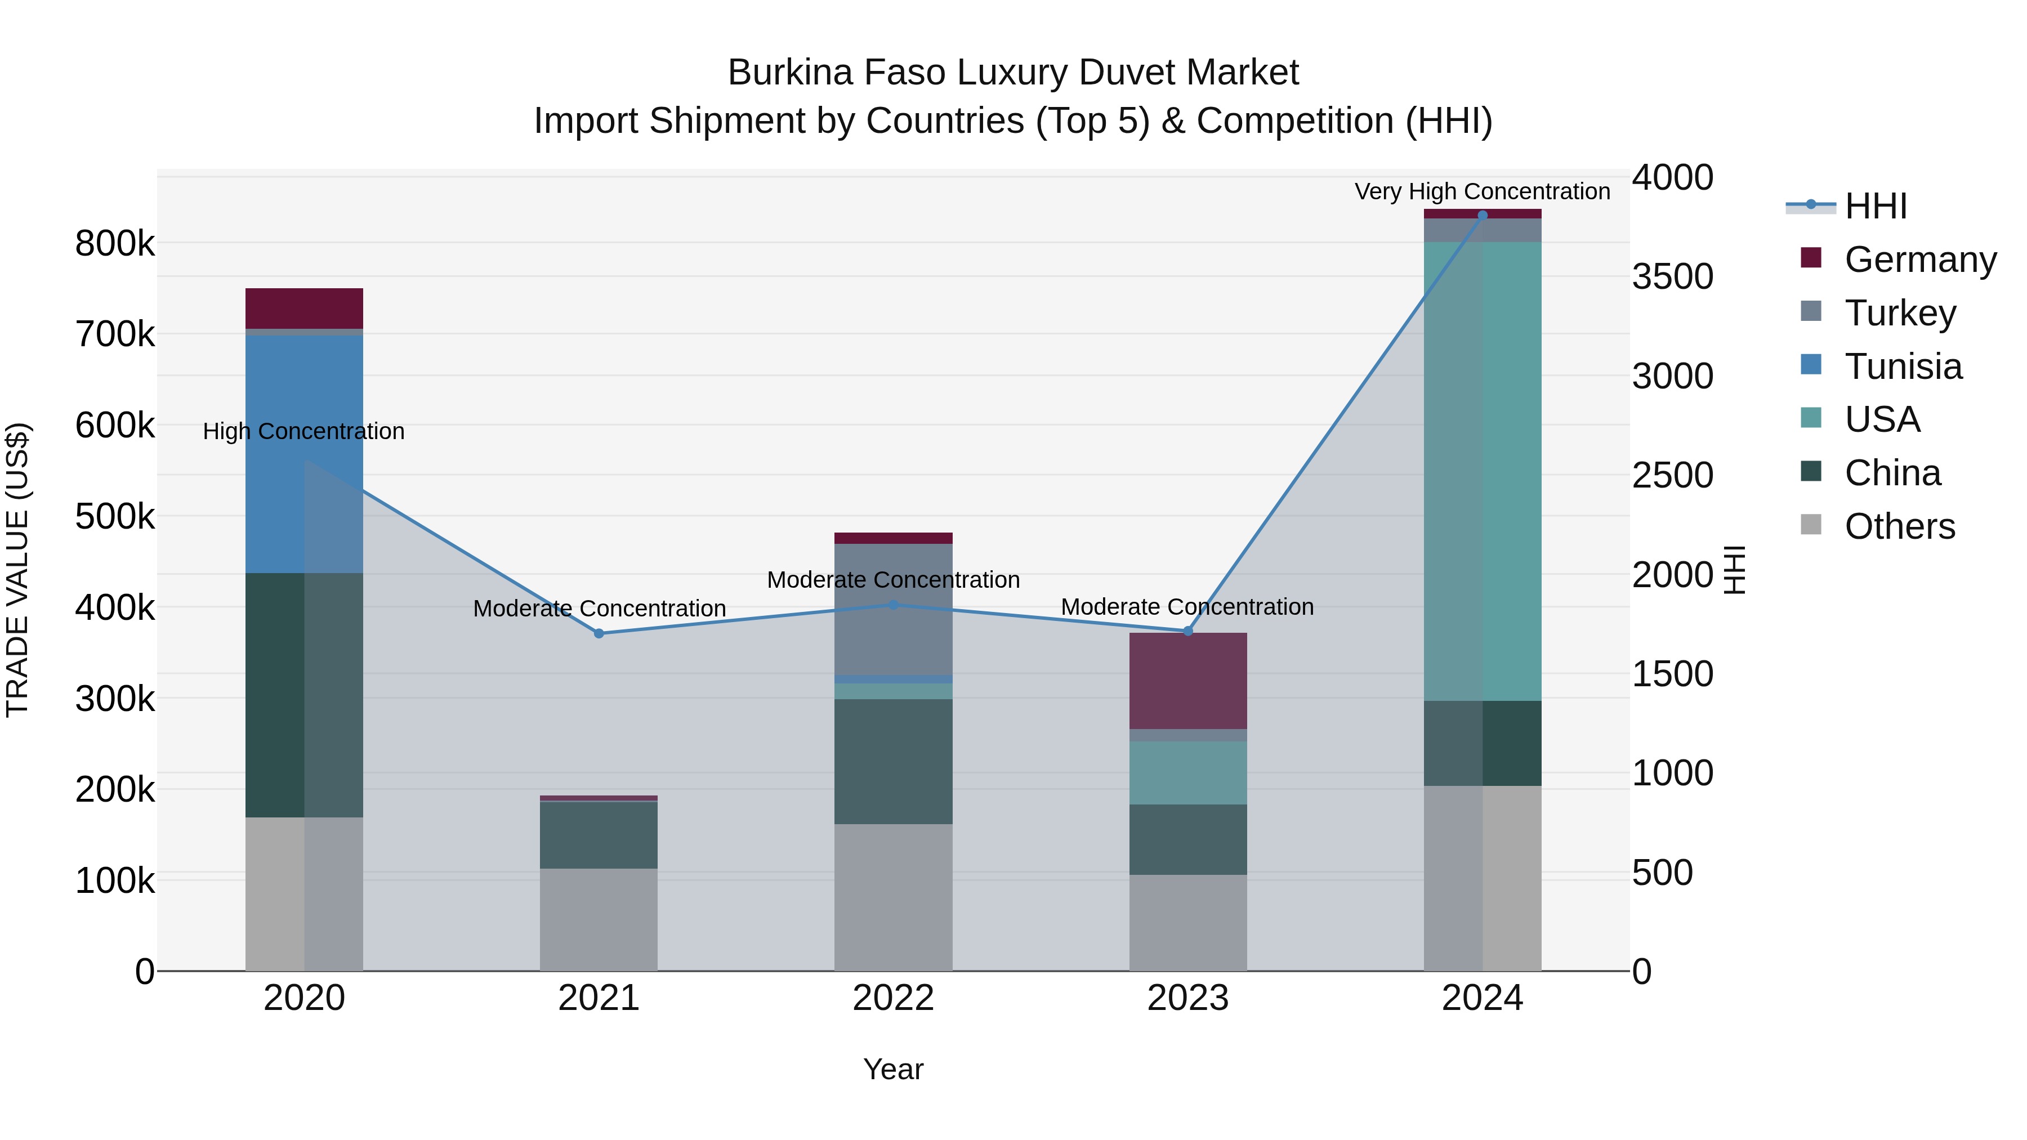
Task: Click the 500k left axis tick label
Action: pyautogui.click(x=115, y=517)
